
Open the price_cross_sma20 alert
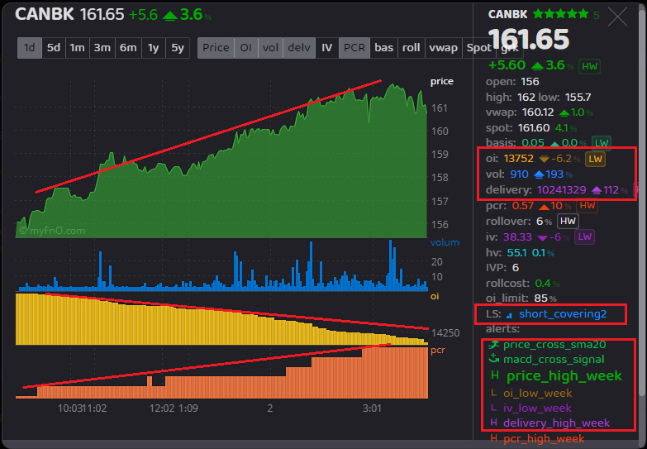(x=554, y=345)
